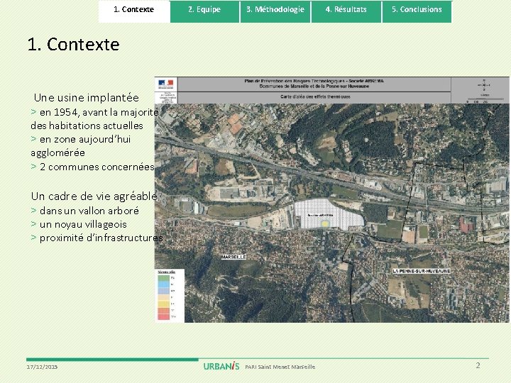
Task: Select the green swatch in the map legend
Action: (x=164, y=279)
